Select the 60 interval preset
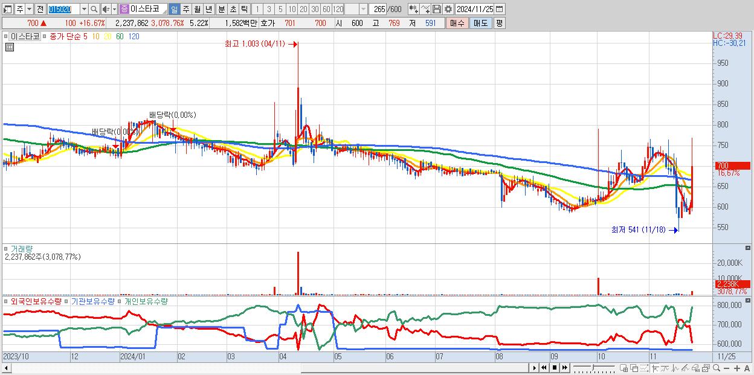Screen dimensions: 754x375 pyautogui.click(x=326, y=9)
